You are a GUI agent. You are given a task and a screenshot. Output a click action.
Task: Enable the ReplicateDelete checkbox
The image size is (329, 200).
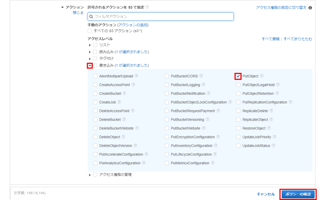tap(238, 111)
